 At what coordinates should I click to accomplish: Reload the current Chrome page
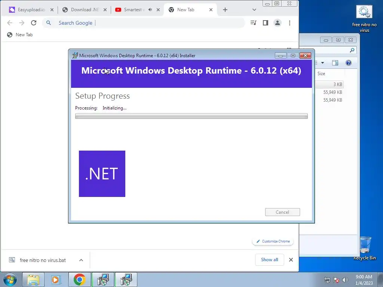point(34,23)
